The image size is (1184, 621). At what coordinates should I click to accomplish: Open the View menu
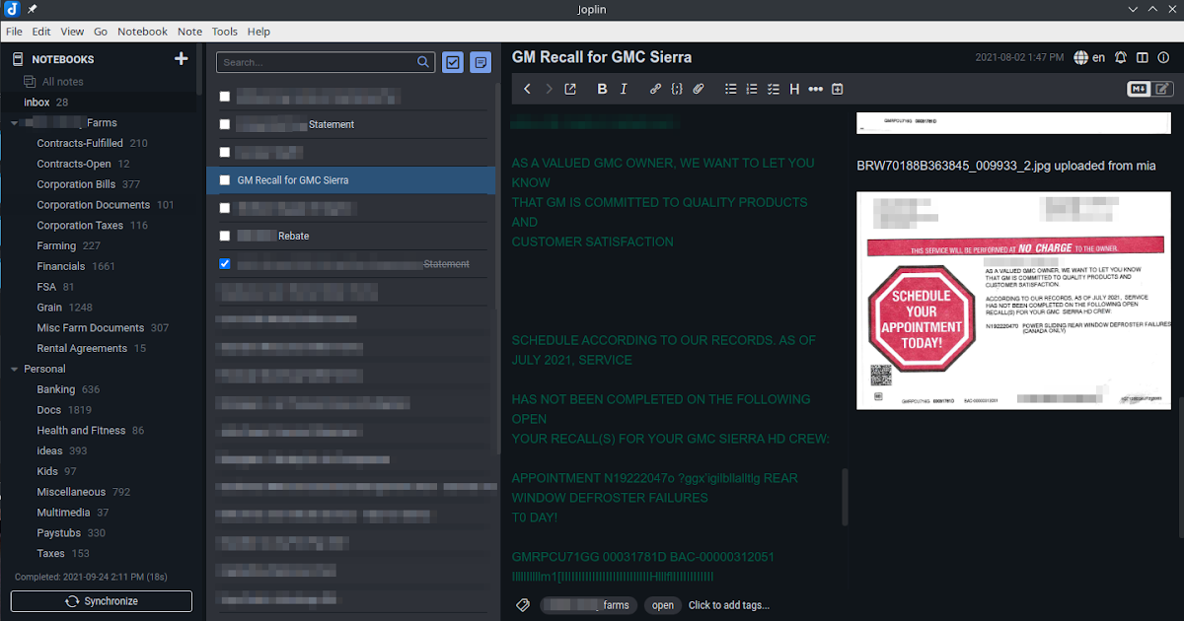(x=72, y=32)
